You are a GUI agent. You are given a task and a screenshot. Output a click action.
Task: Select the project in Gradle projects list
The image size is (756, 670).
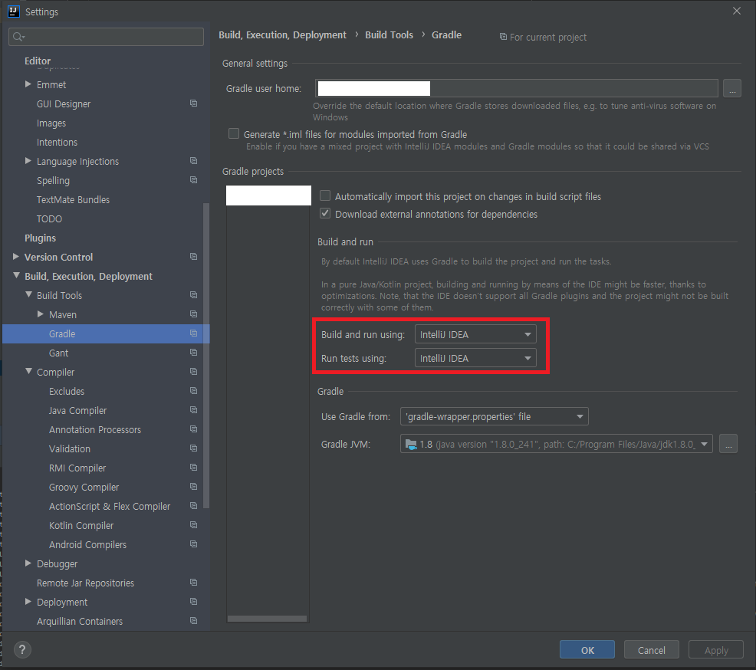click(268, 195)
